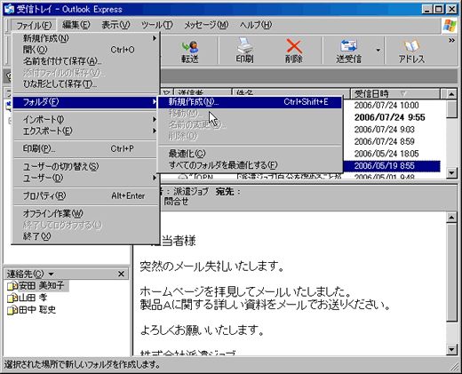Click the 転送 (Forward) toolbar icon

(190, 51)
